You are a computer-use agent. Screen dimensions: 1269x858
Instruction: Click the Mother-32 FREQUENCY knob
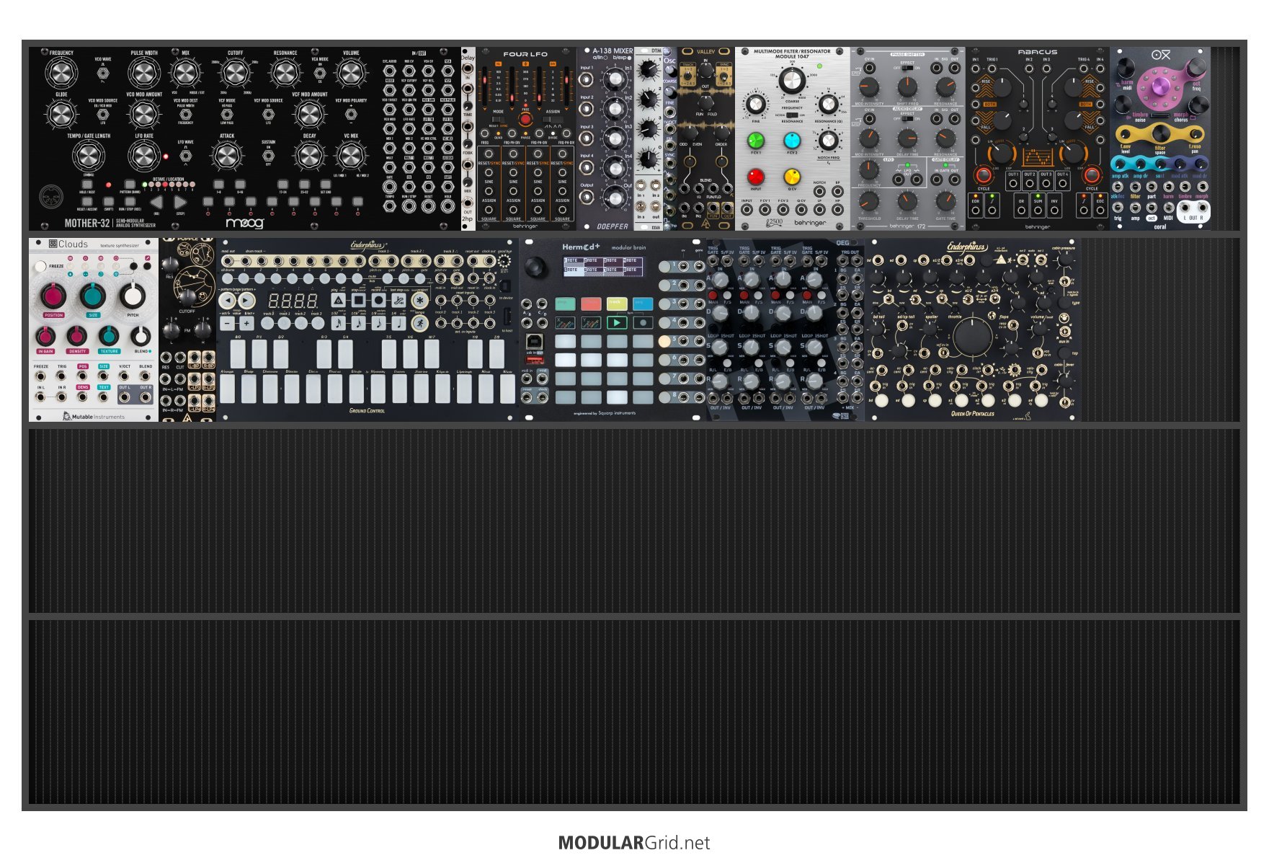(x=61, y=73)
